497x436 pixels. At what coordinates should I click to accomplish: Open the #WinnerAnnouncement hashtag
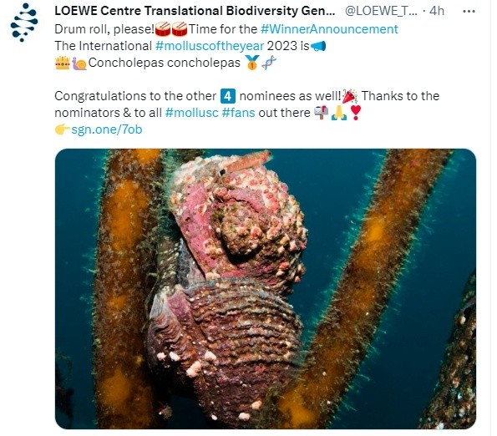[x=329, y=29]
